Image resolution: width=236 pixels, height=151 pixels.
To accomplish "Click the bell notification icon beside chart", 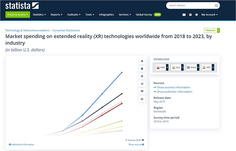I will 142,69.
